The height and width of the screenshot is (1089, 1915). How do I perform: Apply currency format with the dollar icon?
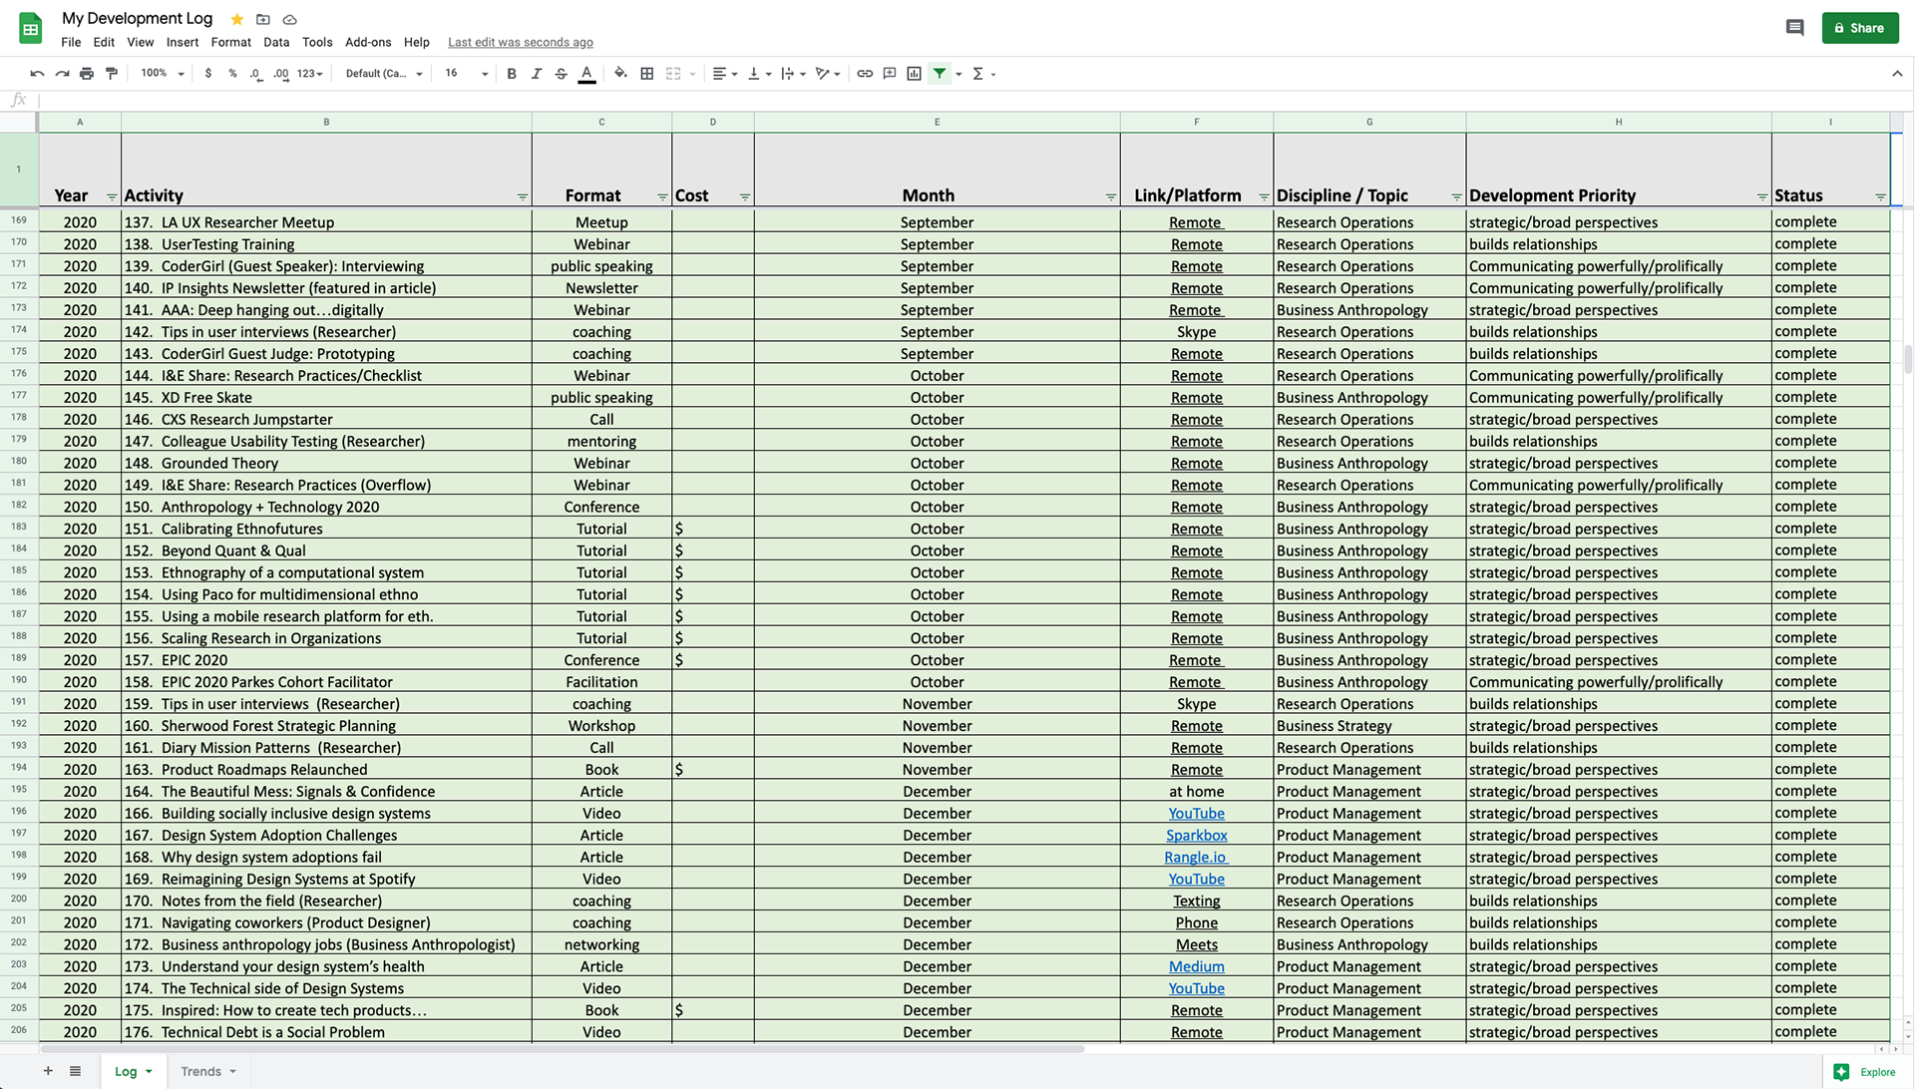(x=207, y=74)
